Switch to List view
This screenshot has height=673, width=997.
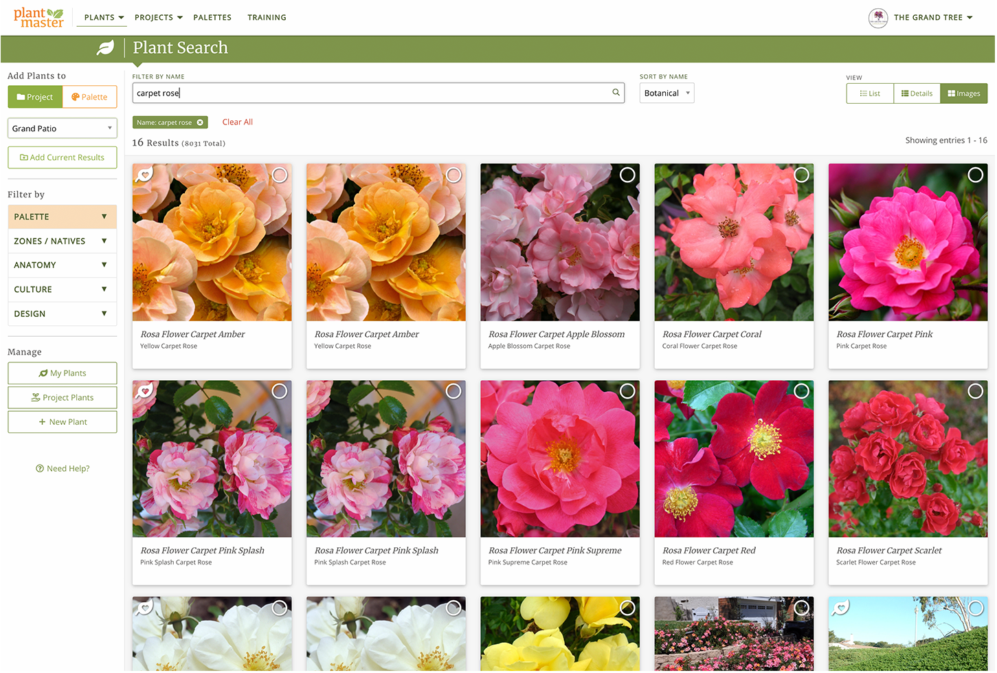(x=870, y=94)
